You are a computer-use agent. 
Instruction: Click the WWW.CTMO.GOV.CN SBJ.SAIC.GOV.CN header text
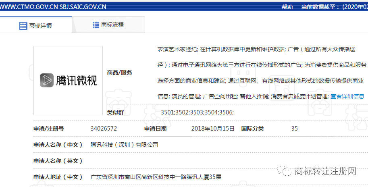point(53,7)
